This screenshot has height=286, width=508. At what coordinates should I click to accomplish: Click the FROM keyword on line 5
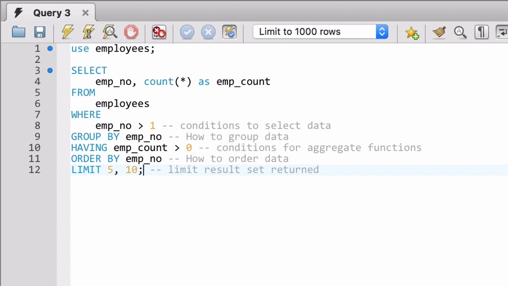tap(83, 93)
